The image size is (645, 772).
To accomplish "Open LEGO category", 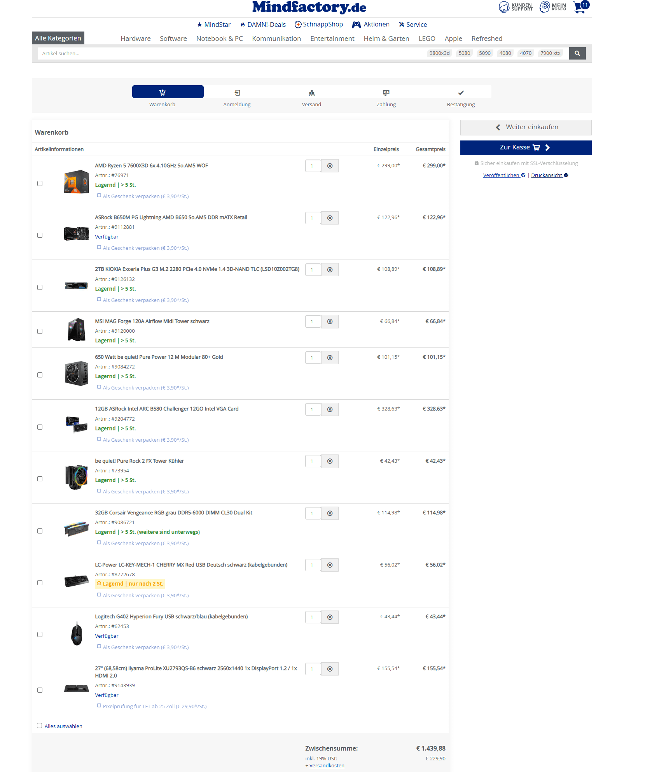I will point(427,39).
